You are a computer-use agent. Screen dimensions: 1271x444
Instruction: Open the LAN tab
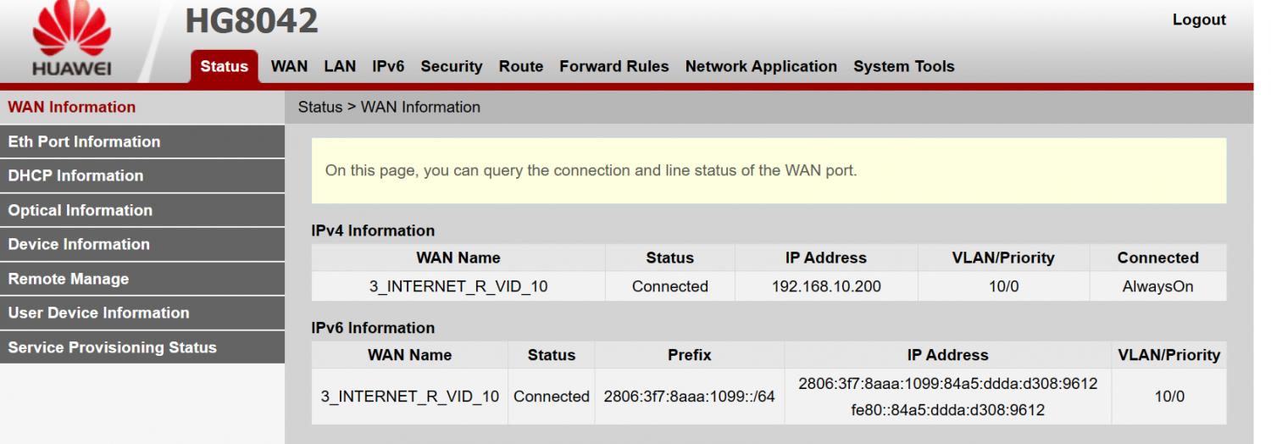point(340,66)
